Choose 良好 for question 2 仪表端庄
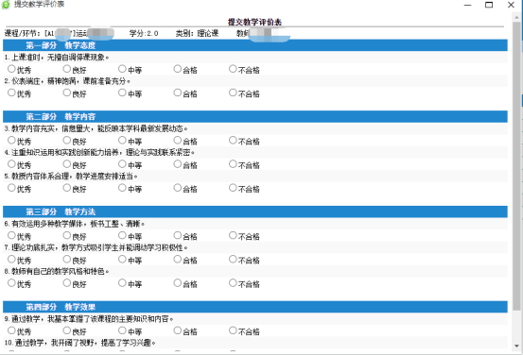 [67, 93]
